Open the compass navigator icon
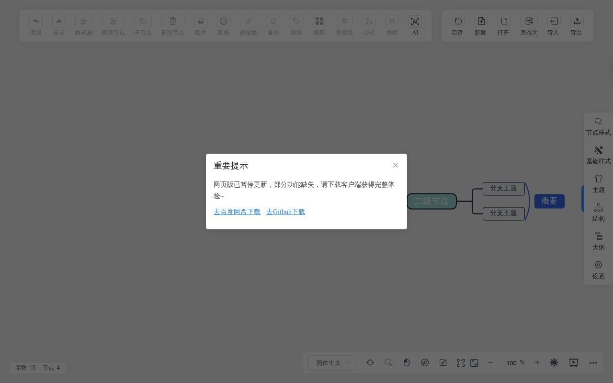 tap(425, 363)
